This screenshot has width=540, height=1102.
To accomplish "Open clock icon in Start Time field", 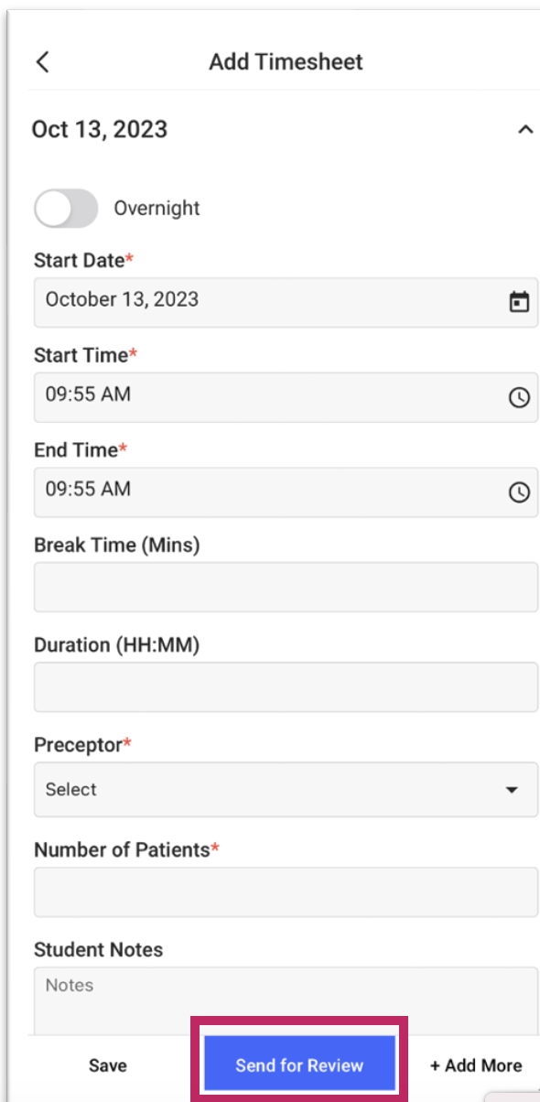I will [519, 397].
